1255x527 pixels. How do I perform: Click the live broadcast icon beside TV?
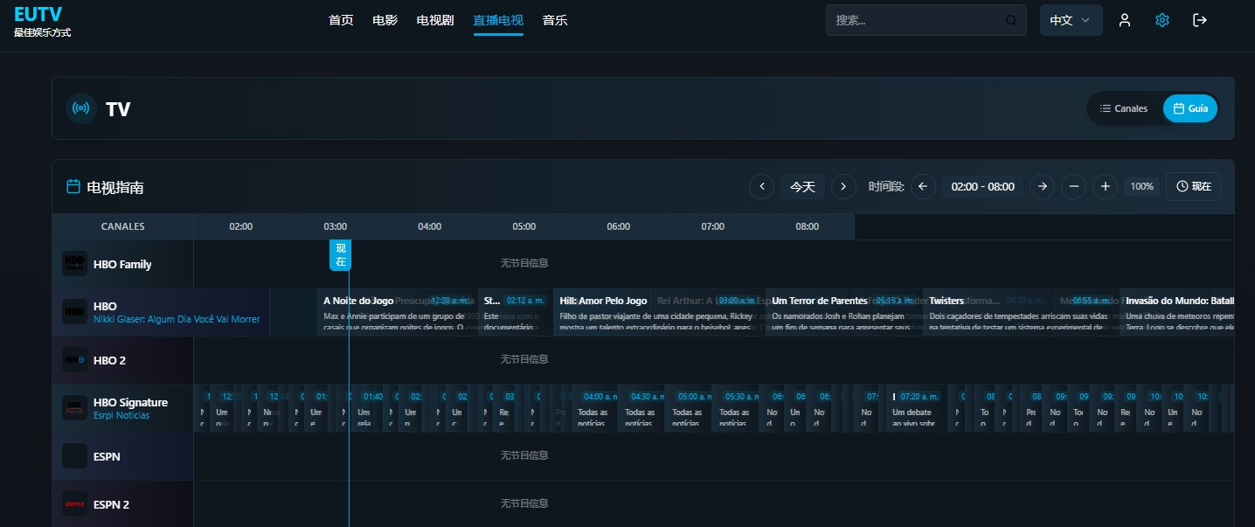(81, 108)
